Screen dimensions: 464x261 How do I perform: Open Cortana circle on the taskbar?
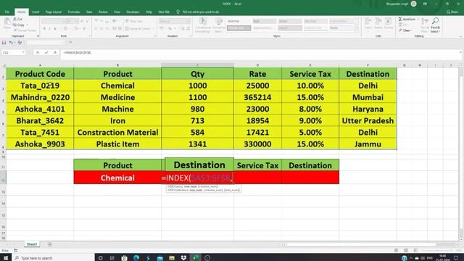pyautogui.click(x=101, y=258)
